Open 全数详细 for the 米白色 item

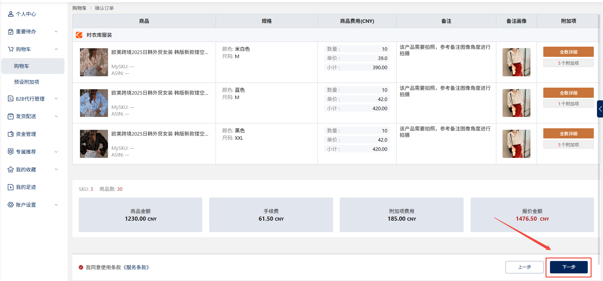point(568,52)
